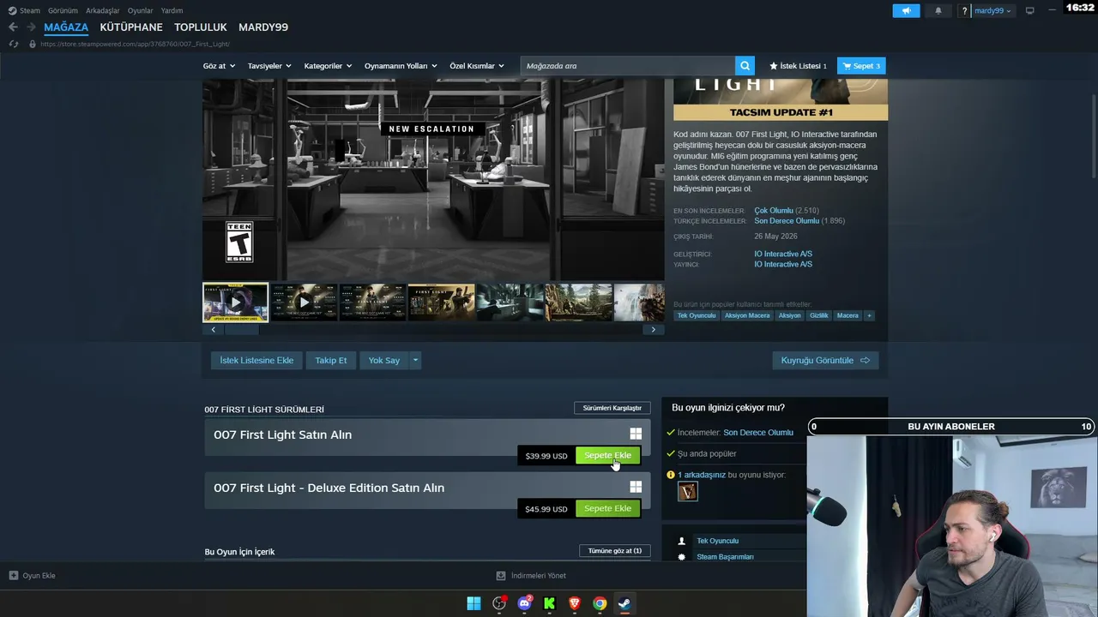
Task: Open the Kick app from the taskbar
Action: [550, 603]
